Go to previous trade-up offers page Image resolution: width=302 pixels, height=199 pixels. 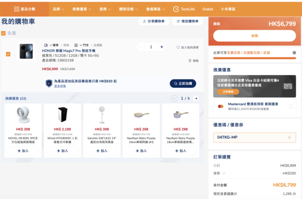coord(175,99)
